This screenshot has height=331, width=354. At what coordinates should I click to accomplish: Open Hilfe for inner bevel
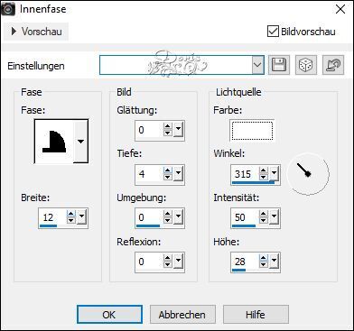tap(256, 315)
